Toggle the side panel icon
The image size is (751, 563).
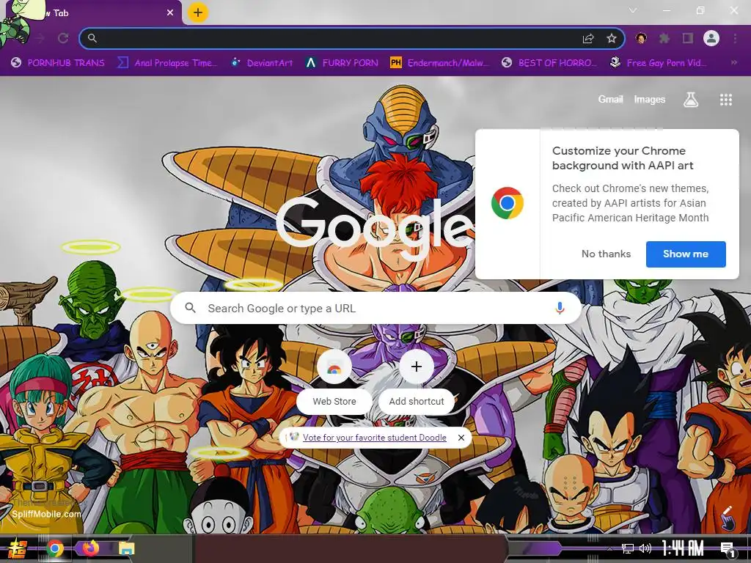tap(688, 38)
